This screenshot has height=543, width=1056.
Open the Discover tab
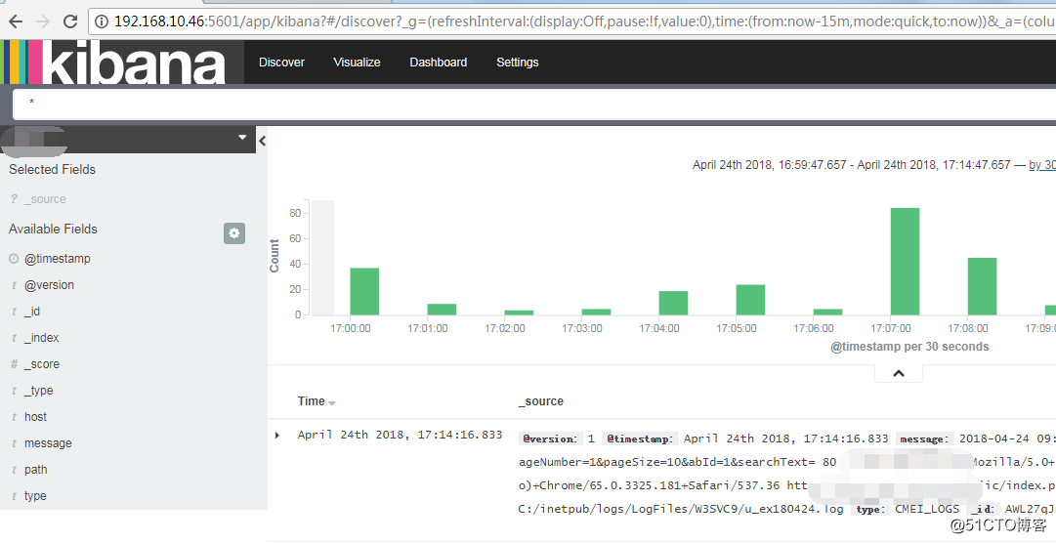coord(281,62)
